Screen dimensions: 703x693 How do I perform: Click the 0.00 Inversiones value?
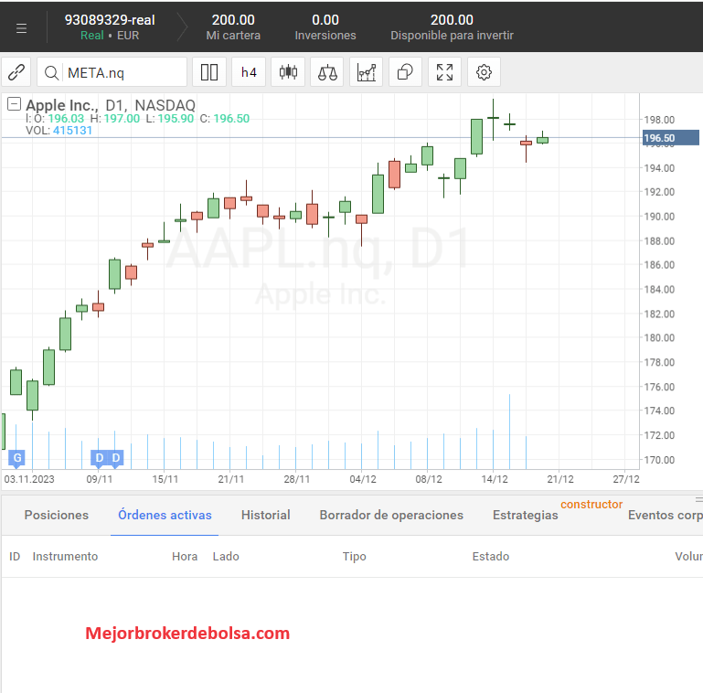pyautogui.click(x=325, y=20)
